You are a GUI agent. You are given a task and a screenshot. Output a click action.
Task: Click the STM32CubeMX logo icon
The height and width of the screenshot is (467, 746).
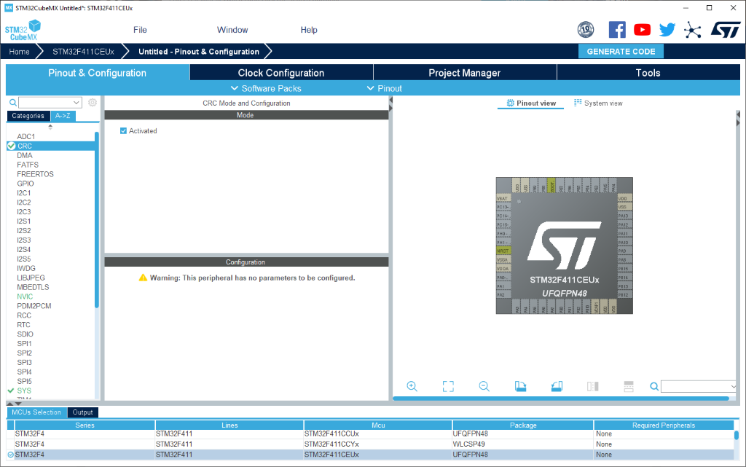(x=23, y=30)
